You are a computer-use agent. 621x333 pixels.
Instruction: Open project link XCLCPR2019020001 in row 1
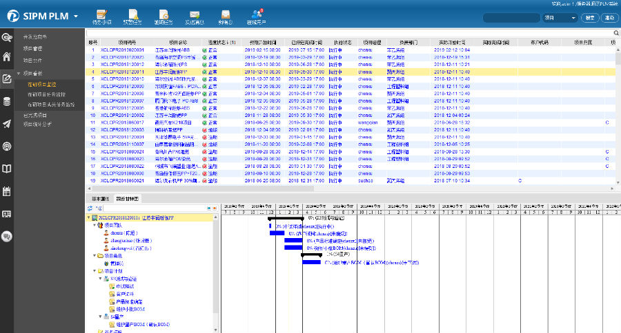click(x=122, y=50)
